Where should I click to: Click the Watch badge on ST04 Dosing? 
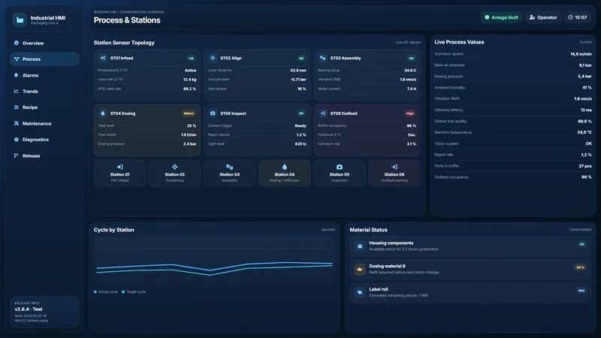[189, 113]
